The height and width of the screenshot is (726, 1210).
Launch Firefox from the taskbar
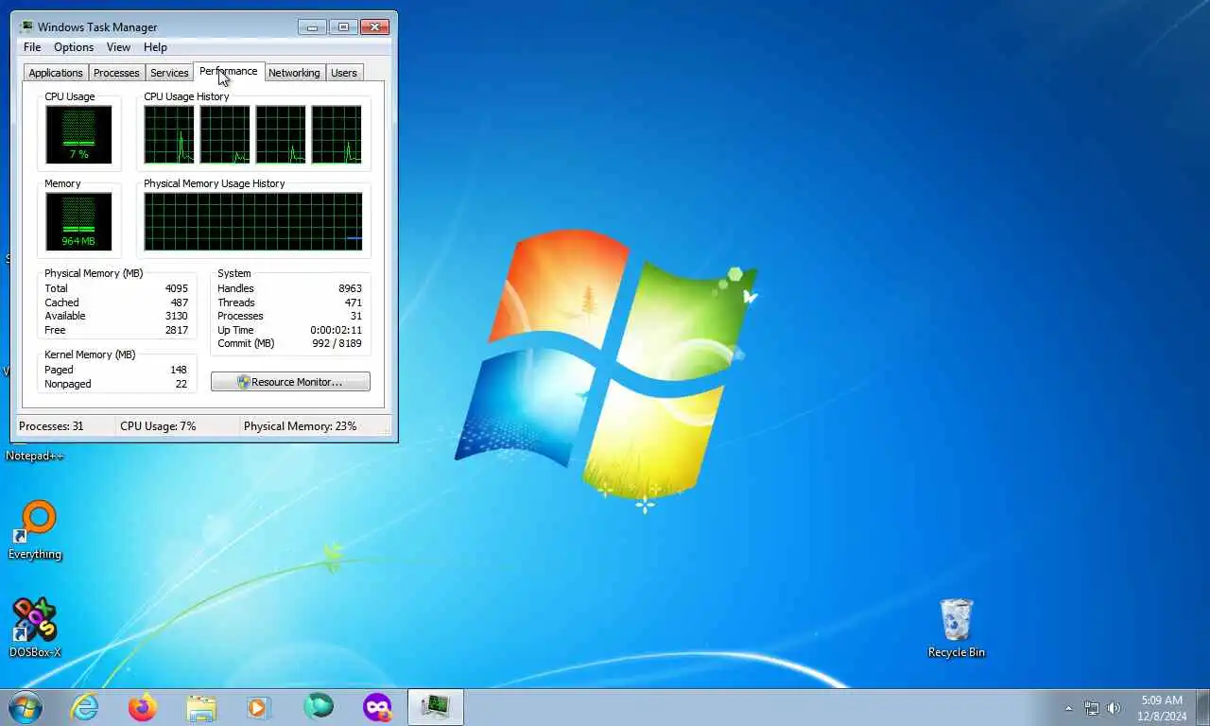click(143, 707)
